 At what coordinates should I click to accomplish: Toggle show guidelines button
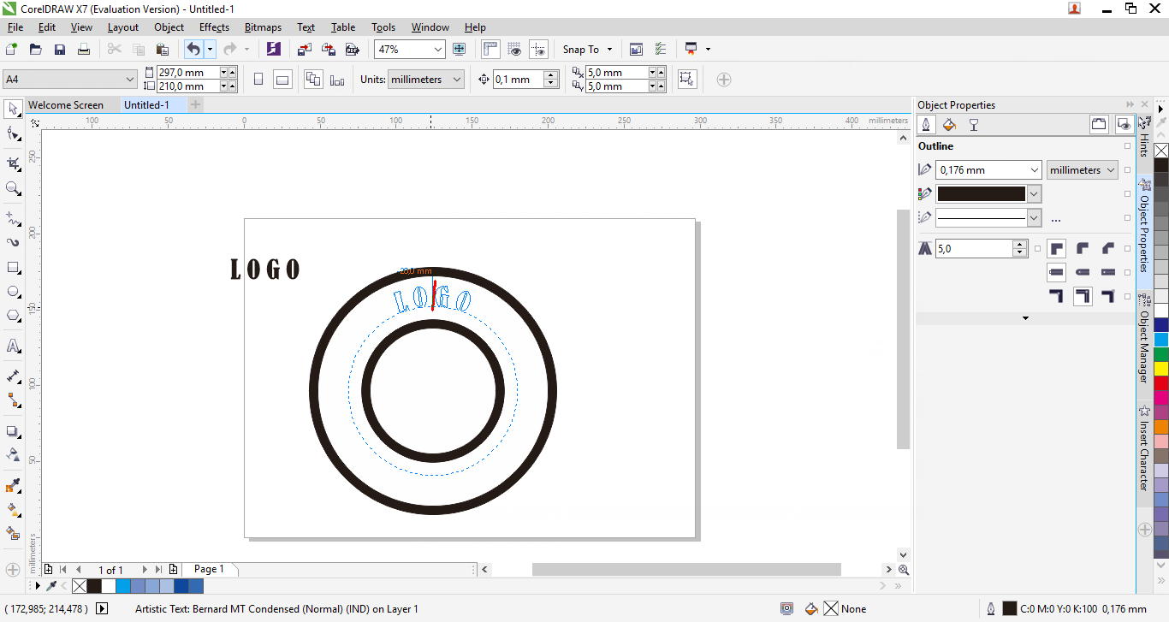pos(539,50)
